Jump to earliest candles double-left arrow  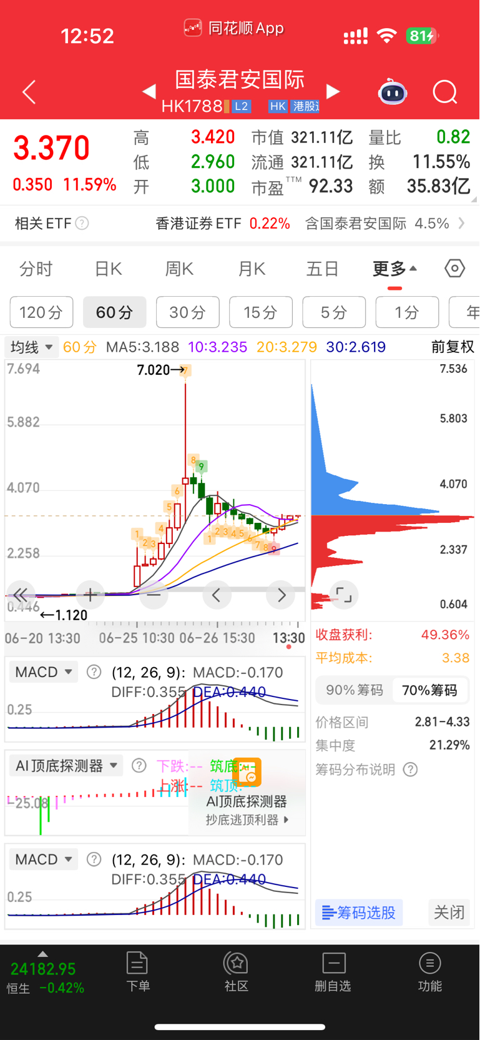20,595
